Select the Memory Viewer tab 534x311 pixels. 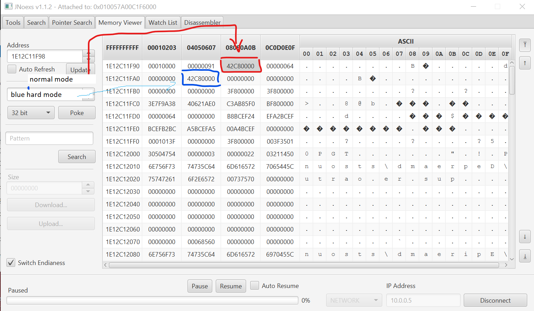[120, 22]
